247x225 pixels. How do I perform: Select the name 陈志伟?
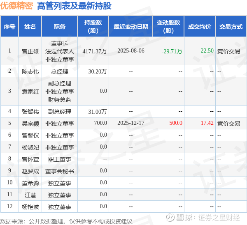pyautogui.click(x=30, y=71)
